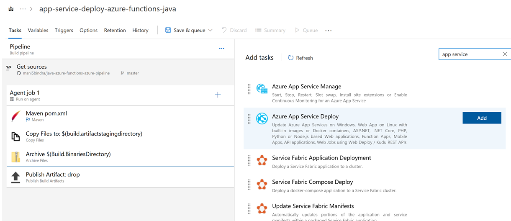Click the Queue play button
This screenshot has width=511, height=221.
[306, 30]
